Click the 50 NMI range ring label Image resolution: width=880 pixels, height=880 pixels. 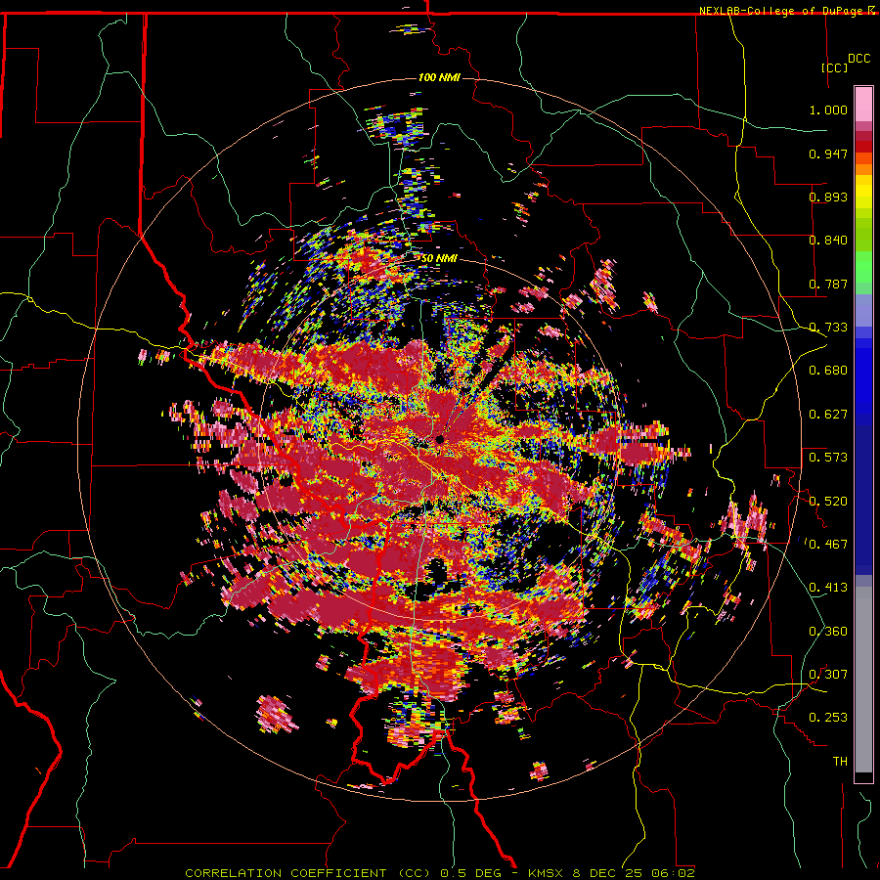point(439,259)
